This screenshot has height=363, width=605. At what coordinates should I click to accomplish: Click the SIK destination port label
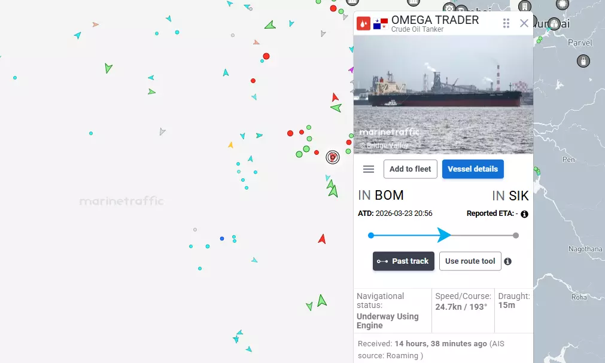click(519, 196)
